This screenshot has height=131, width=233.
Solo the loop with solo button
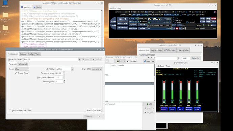(214, 22)
